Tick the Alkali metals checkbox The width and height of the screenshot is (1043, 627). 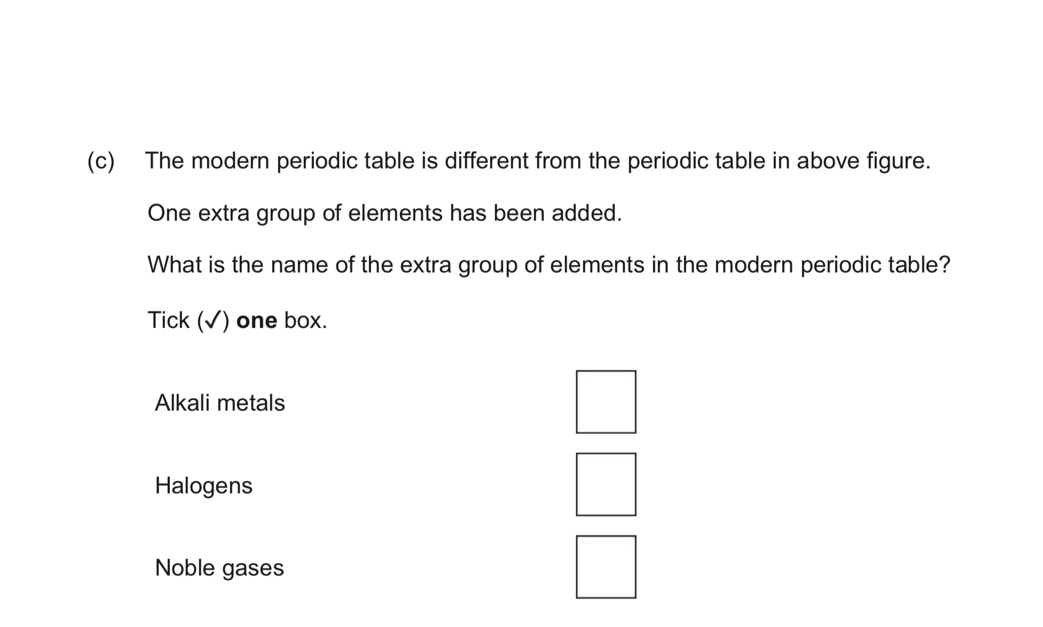[x=606, y=402]
